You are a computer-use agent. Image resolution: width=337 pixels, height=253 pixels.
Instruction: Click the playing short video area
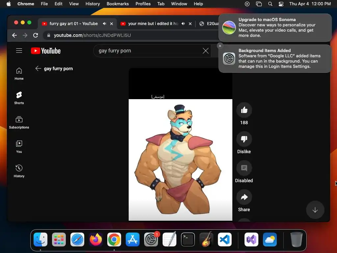(180, 144)
